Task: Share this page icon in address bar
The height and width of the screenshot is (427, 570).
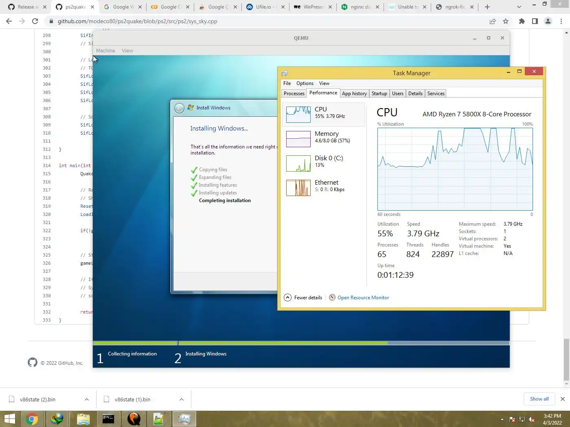Action: click(x=493, y=21)
